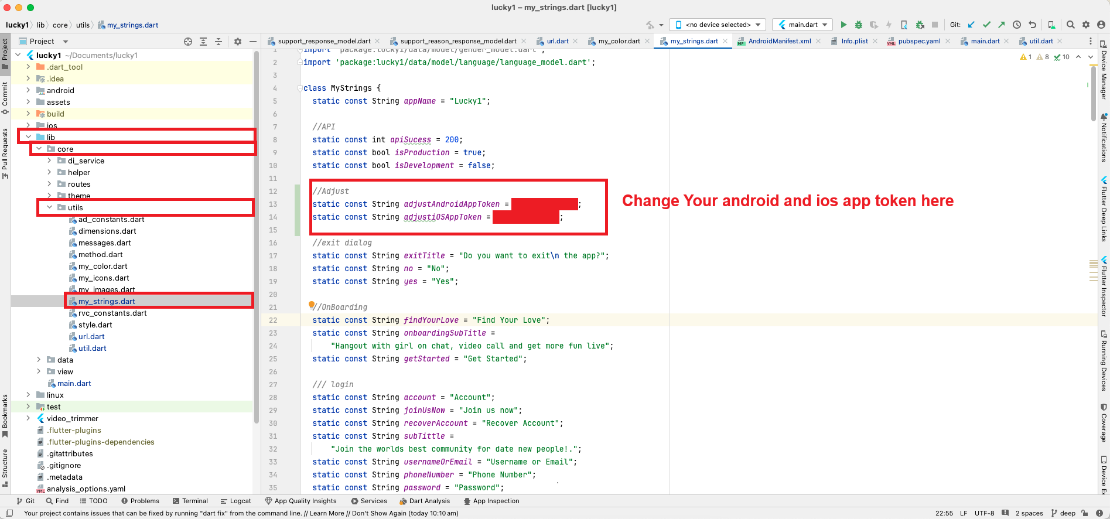Open Project panel gear options

[x=237, y=42]
